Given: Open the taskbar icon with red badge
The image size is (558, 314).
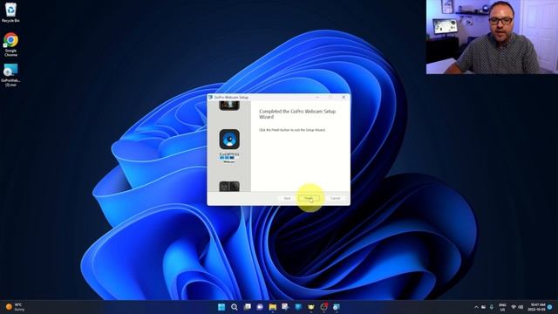Looking at the screenshot, I should pos(323,307).
